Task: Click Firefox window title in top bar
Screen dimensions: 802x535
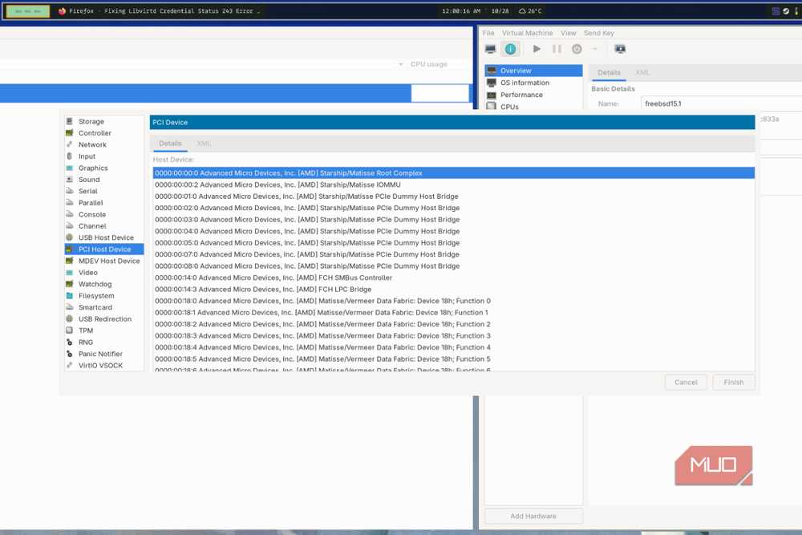Action: (159, 10)
